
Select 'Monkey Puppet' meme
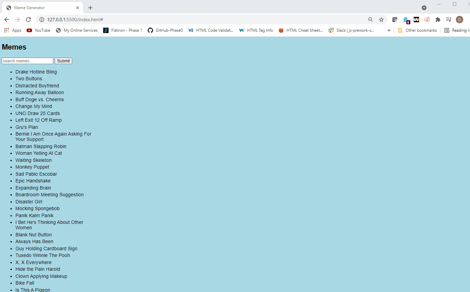click(x=32, y=167)
